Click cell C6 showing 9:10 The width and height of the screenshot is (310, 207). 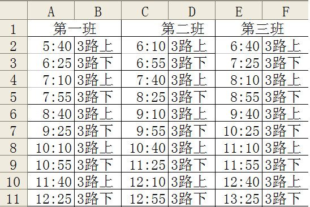click(x=145, y=113)
